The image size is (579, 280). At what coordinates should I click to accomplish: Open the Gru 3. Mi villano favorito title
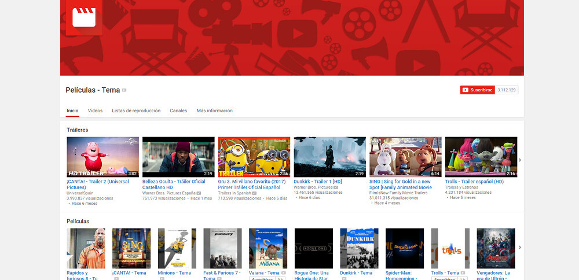point(252,185)
